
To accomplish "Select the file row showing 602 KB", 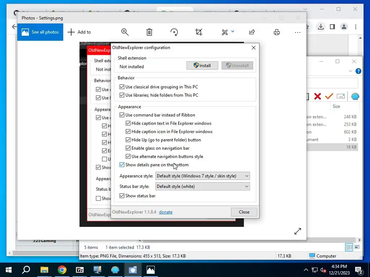I will pos(332,132).
